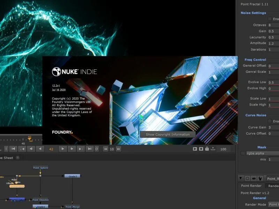Select the Point_Dissolve node
Screen dimensions: 279x209
[x=40, y=200]
